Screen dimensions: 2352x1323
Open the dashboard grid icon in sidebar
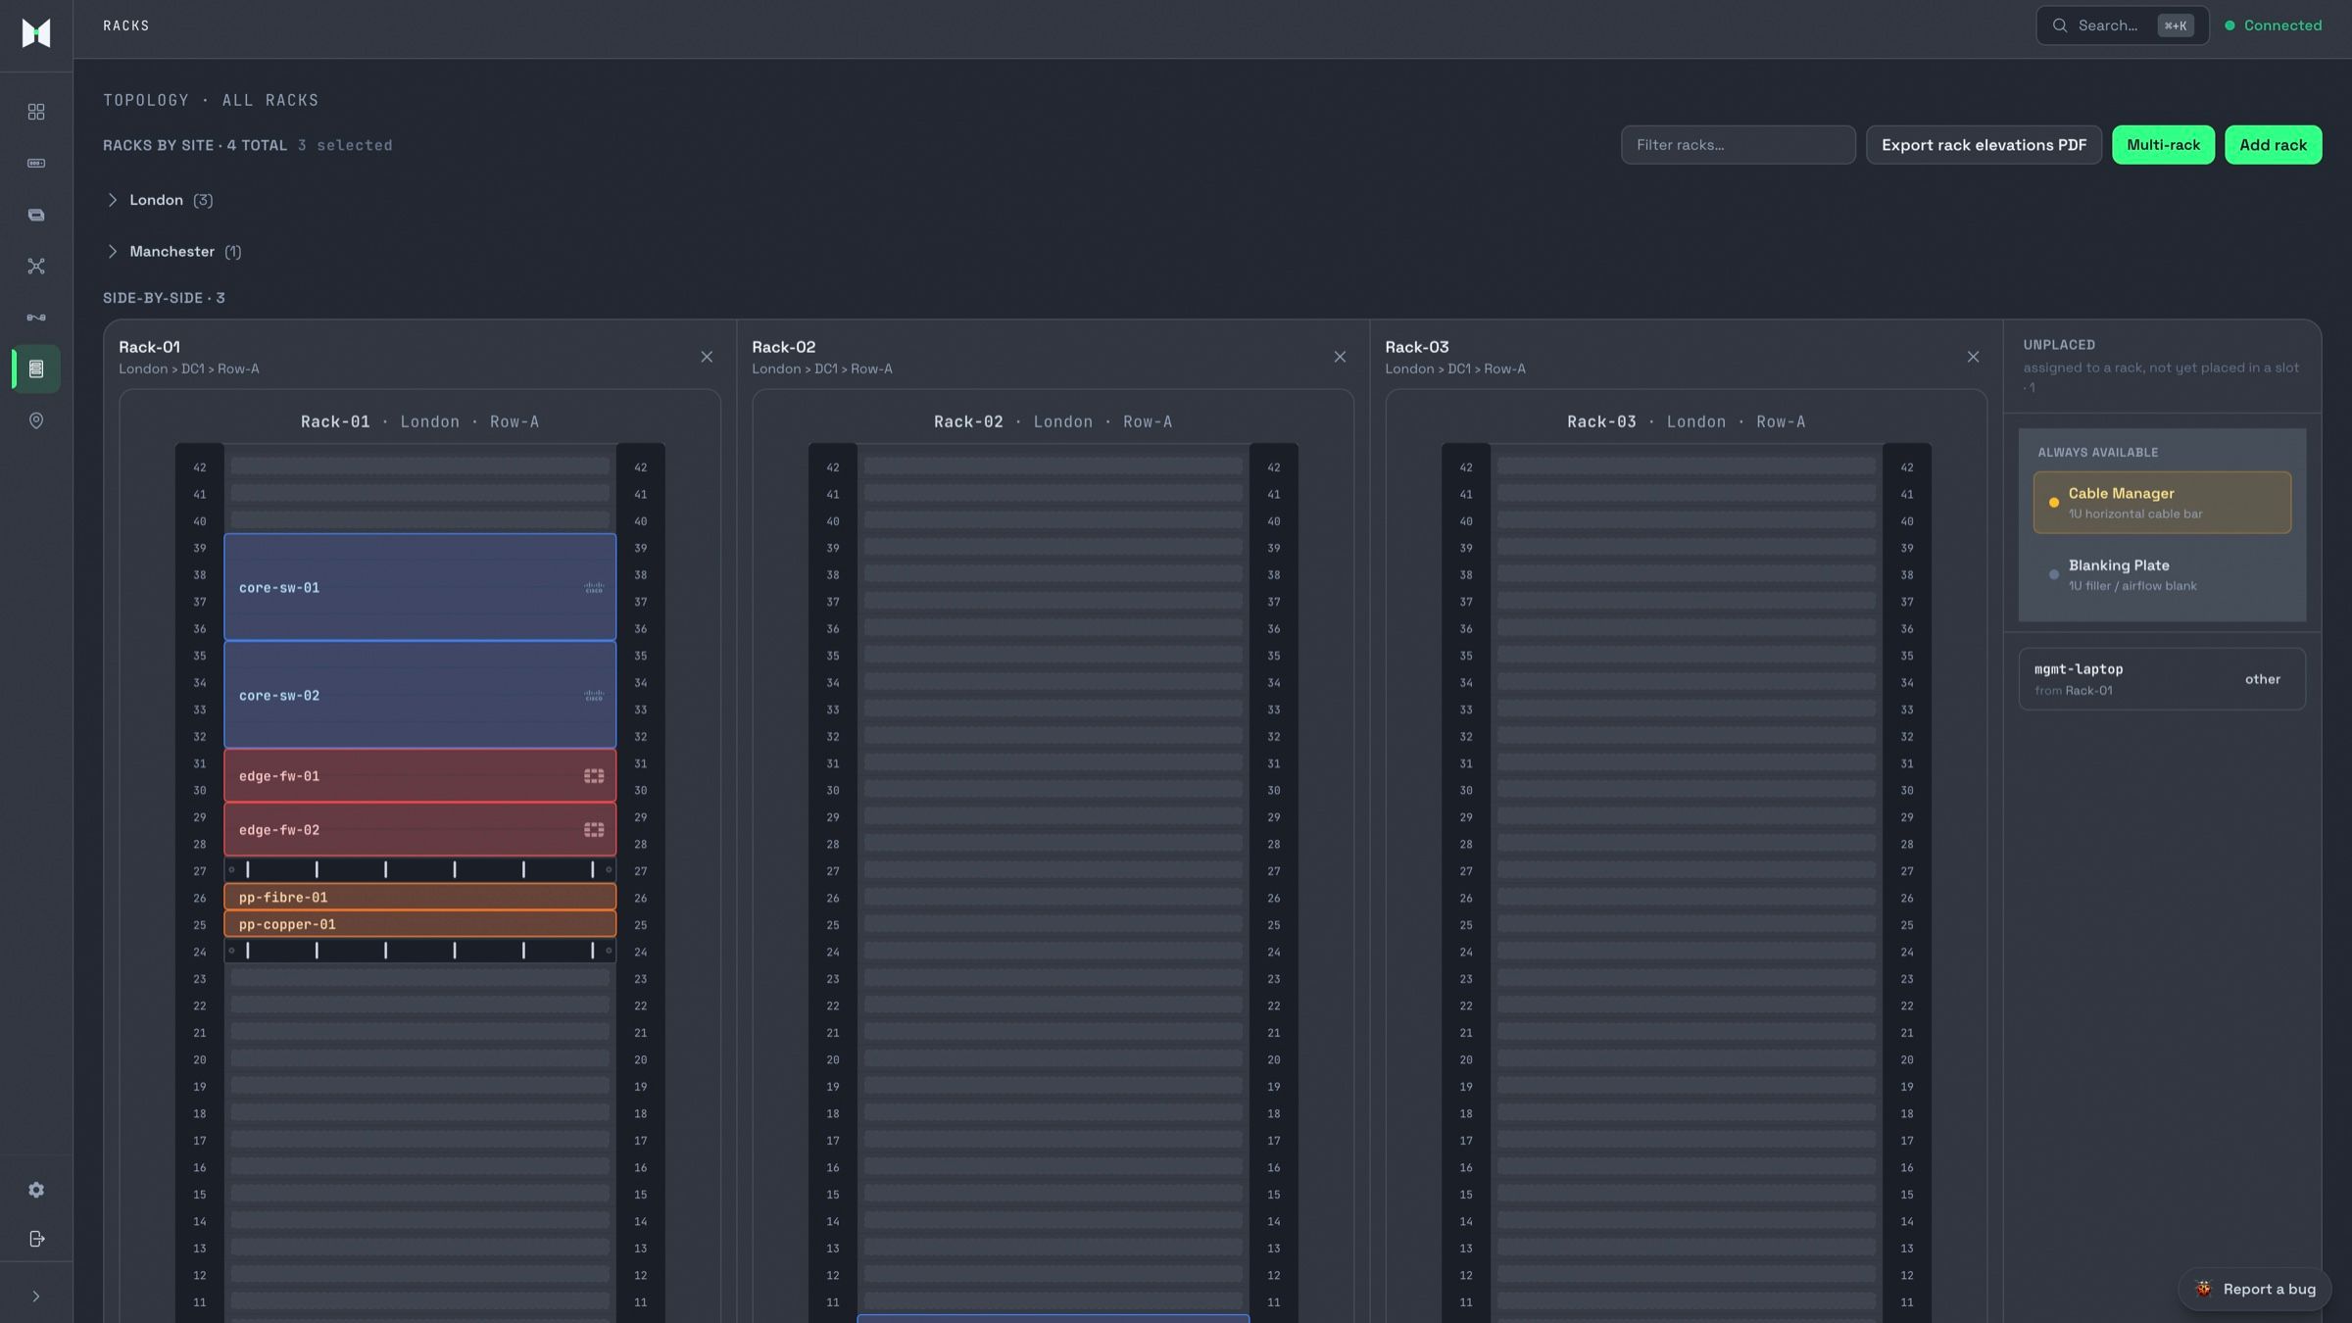pyautogui.click(x=36, y=112)
